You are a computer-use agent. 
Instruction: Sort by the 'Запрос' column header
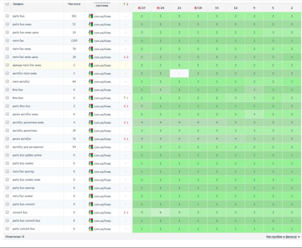coord(18,4)
